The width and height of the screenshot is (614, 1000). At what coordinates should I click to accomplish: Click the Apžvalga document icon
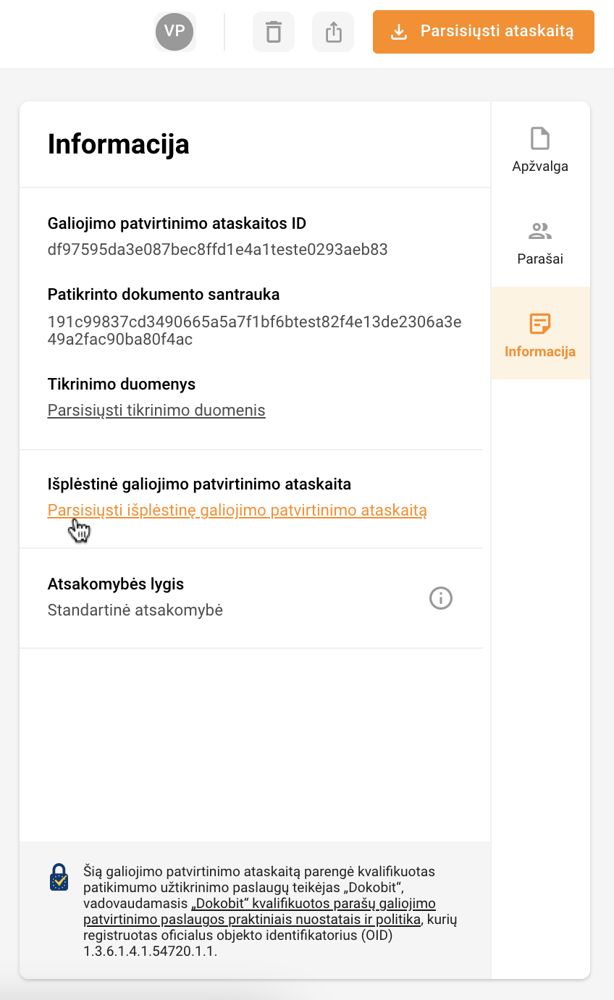(540, 138)
